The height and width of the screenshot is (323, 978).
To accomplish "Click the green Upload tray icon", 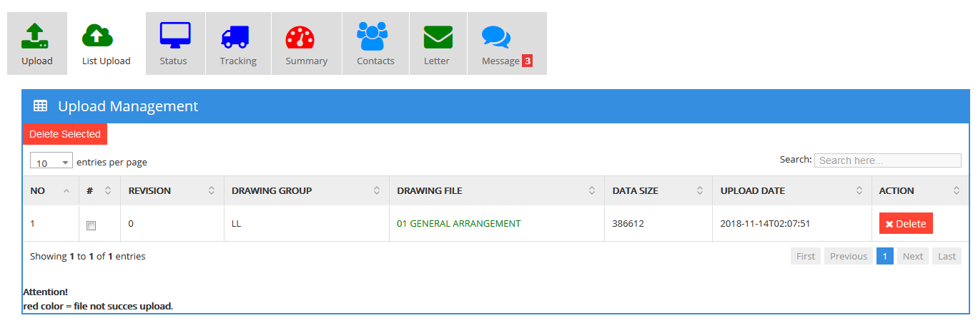I will coord(35,36).
